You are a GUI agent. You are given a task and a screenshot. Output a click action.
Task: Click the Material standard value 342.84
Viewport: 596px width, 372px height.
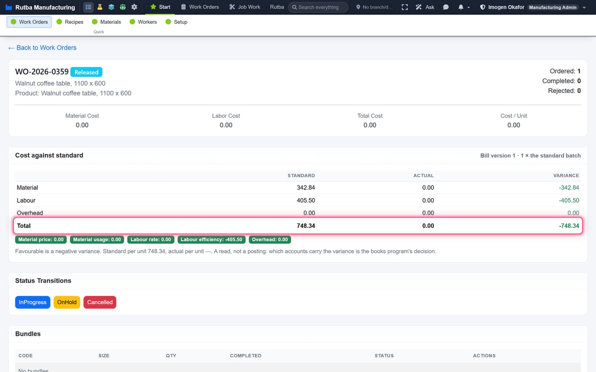coord(306,187)
